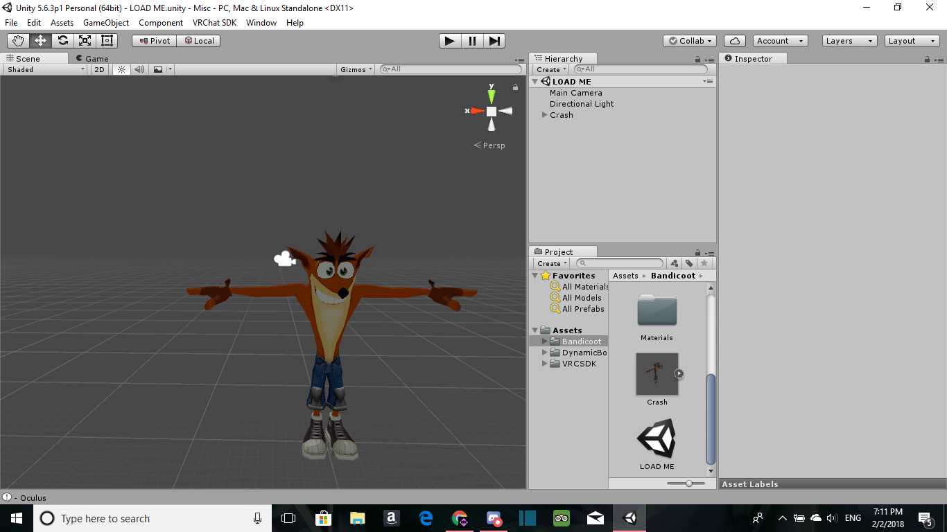Open the cloud services button

tap(734, 41)
